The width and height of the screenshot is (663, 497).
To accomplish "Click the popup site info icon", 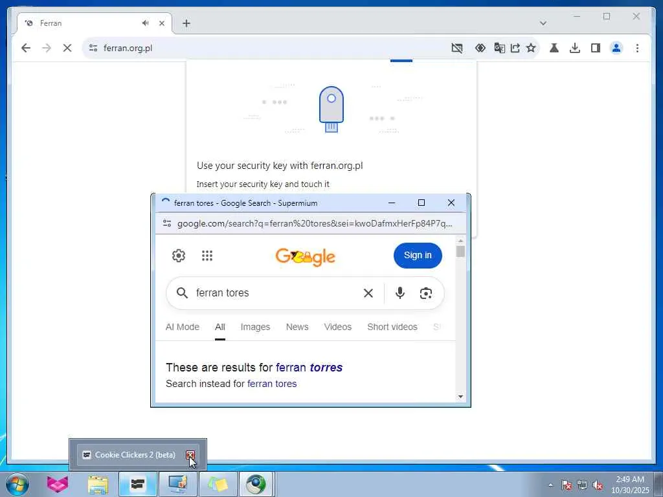I will (167, 223).
